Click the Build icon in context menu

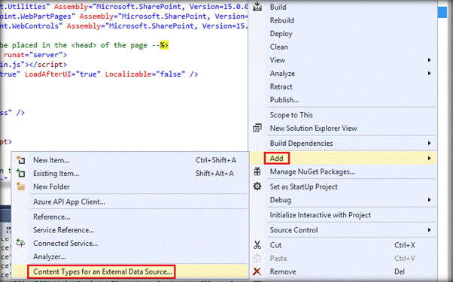pyautogui.click(x=257, y=7)
